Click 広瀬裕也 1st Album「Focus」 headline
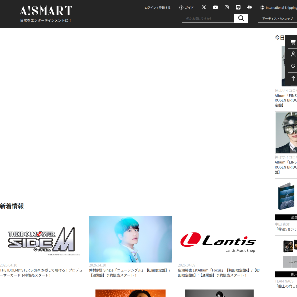This screenshot has height=297, width=297. point(219,273)
